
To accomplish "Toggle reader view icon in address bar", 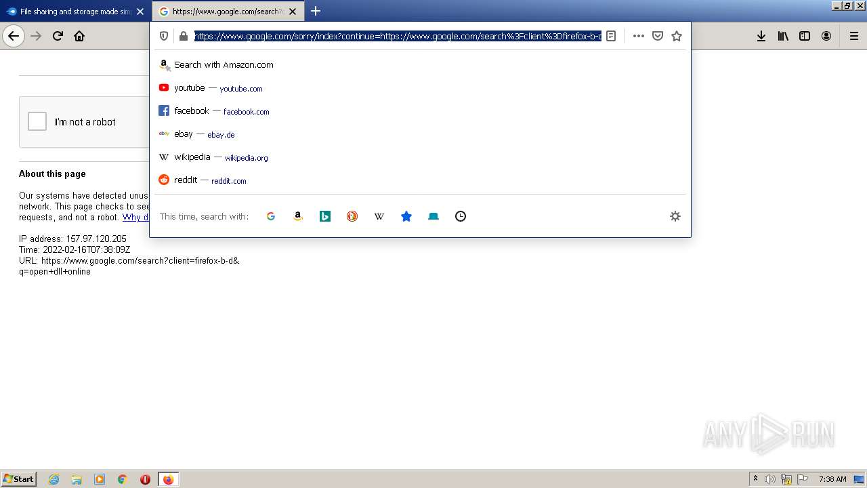I will pyautogui.click(x=611, y=36).
